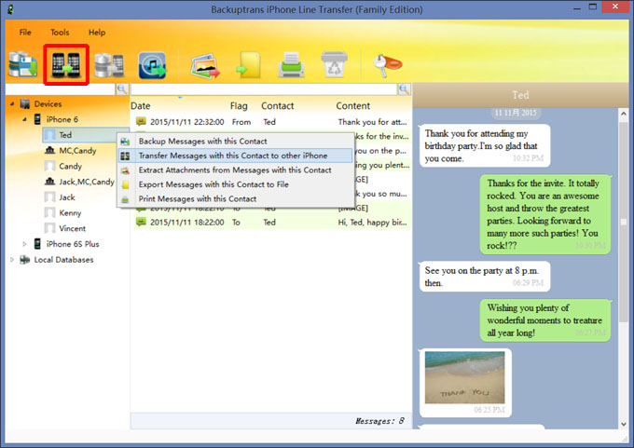The height and width of the screenshot is (448, 634).
Task: Choose Transfer Messages with this Contact to other iPhone
Action: pos(235,156)
